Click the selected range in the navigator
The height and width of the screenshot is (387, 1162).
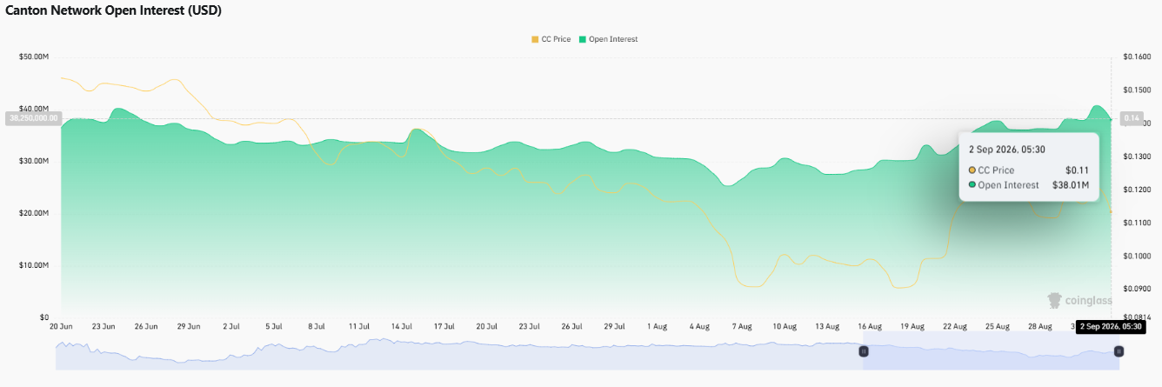click(991, 350)
